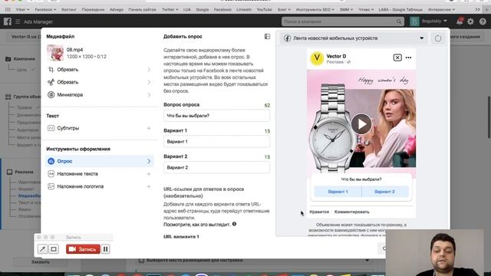Expand the chevron on the crop-frame Обрезать row
491x276 pixels.
point(149,70)
